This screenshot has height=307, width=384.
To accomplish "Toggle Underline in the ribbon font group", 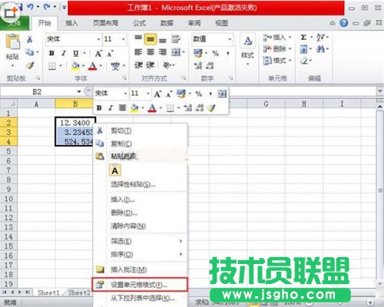I will pyautogui.click(x=76, y=53).
